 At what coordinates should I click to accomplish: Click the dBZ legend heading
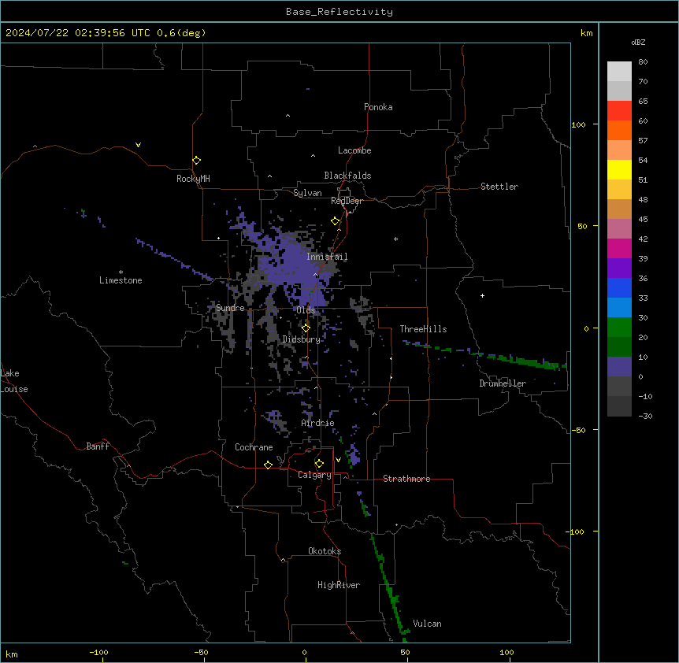coord(638,42)
